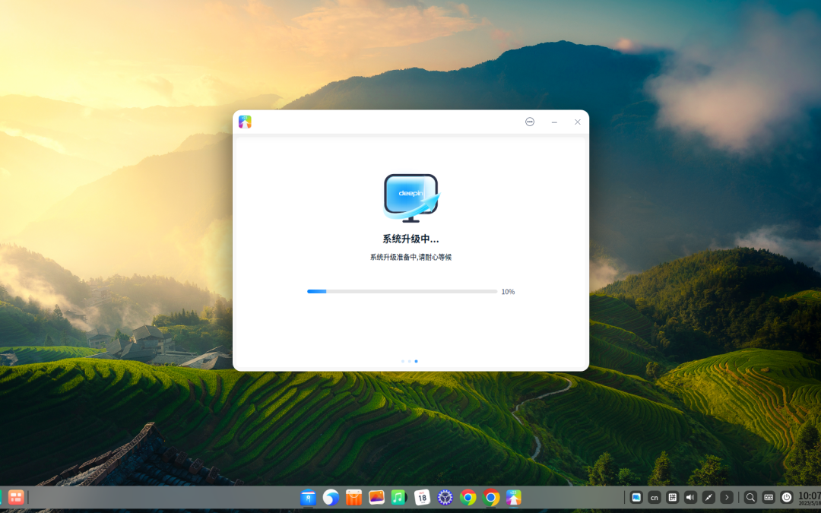The width and height of the screenshot is (821, 513).
Task: Open the Album photo app in dock
Action: click(x=376, y=497)
